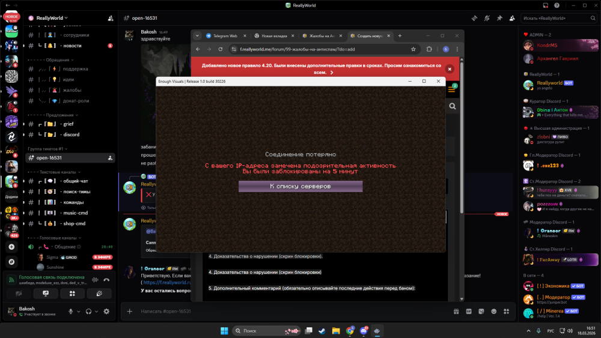
Task: Select the "Создать новую" browser tab
Action: (370, 35)
